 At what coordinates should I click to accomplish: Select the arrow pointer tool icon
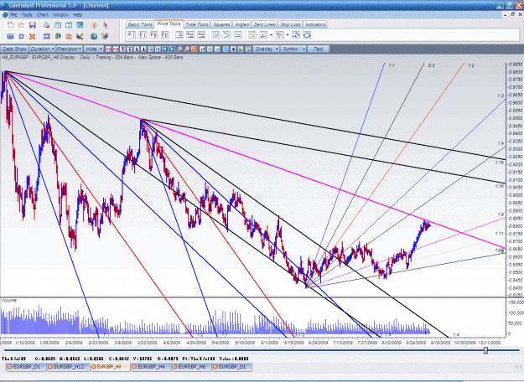point(105,25)
